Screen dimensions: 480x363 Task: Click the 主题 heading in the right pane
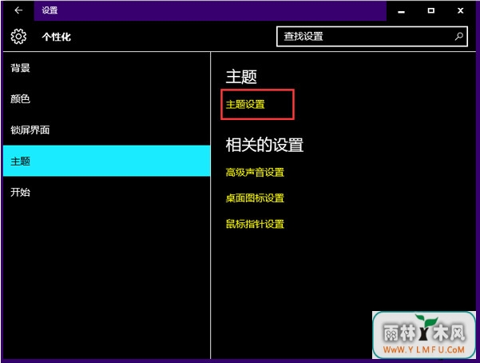click(x=241, y=76)
